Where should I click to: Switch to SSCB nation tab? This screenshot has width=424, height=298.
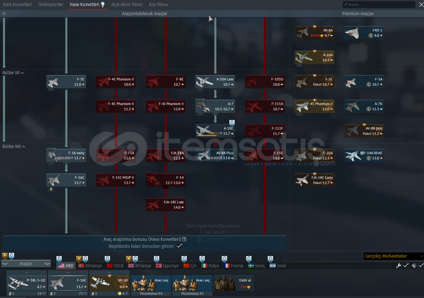pos(115,265)
